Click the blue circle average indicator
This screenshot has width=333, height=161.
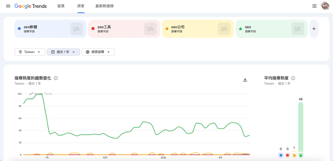coord(281,155)
